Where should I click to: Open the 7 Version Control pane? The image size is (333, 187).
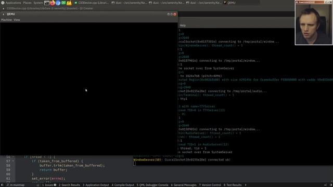[210, 185]
